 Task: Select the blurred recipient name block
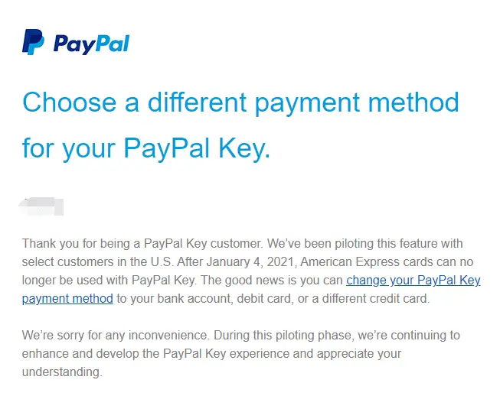[x=41, y=206]
